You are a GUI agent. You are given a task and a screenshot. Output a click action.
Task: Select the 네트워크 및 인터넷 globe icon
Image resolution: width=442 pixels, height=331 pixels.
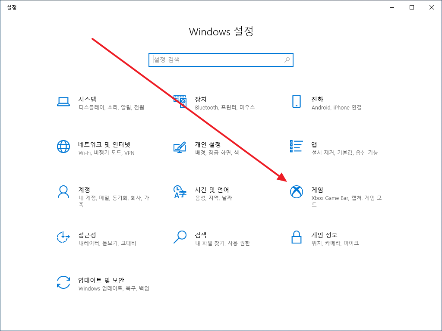(x=63, y=147)
